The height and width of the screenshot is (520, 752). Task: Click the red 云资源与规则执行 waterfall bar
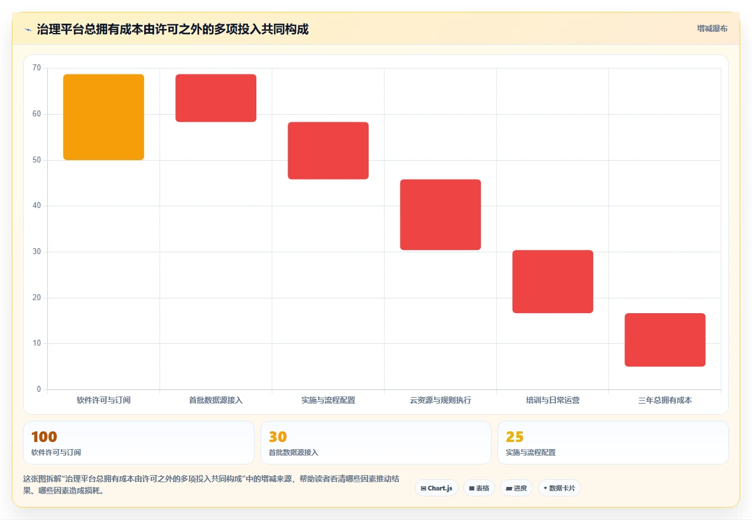pyautogui.click(x=440, y=214)
